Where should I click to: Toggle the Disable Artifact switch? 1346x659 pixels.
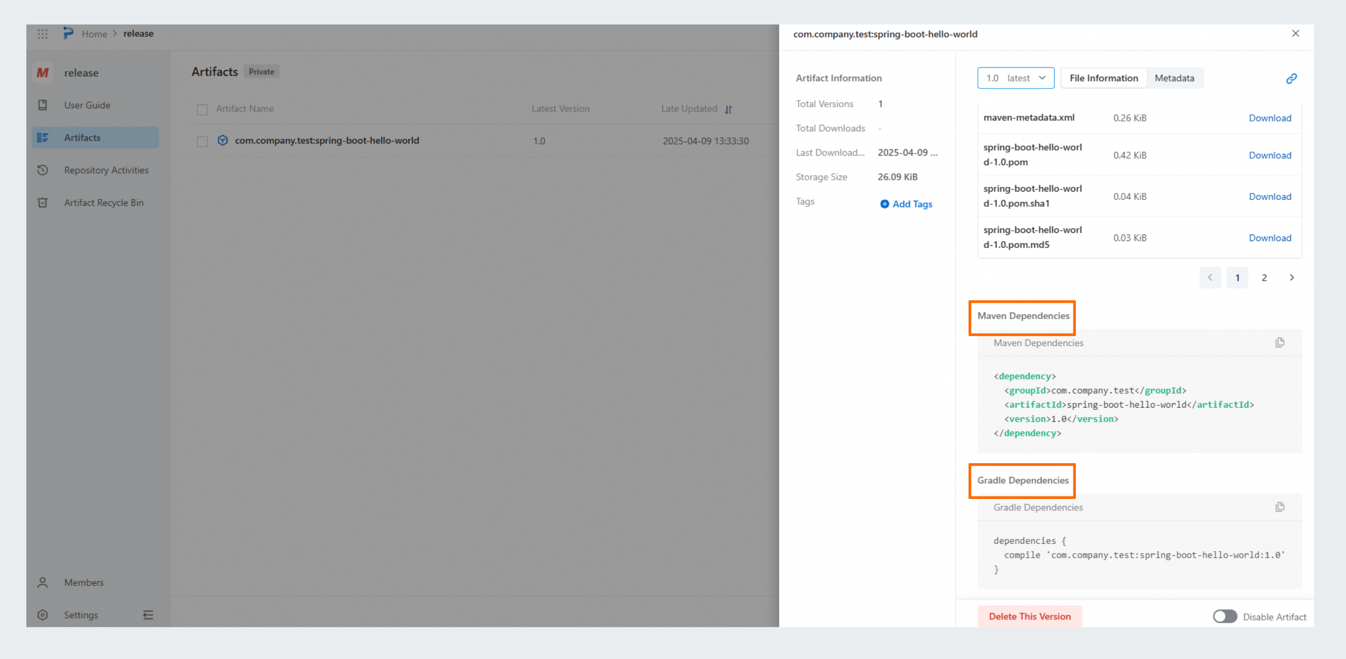tap(1224, 617)
